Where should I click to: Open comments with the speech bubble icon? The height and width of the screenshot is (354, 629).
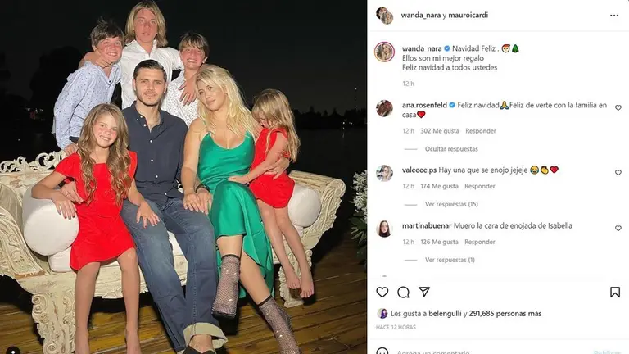point(403,293)
